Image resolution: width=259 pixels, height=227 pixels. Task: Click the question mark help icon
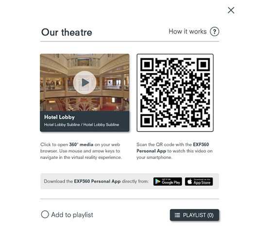[x=214, y=32]
